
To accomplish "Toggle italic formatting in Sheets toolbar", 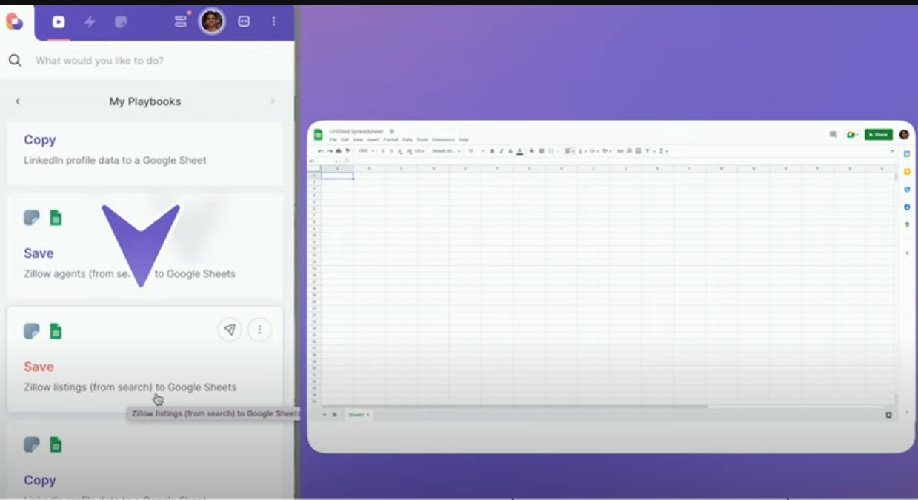I will click(x=501, y=151).
